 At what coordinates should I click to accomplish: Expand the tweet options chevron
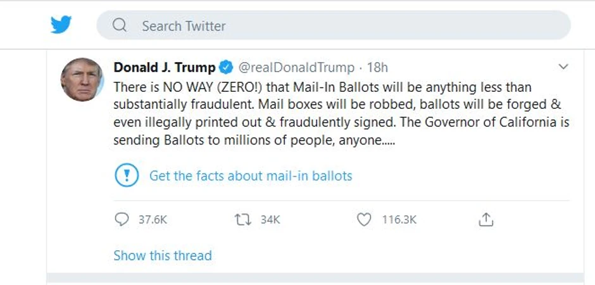click(x=563, y=66)
